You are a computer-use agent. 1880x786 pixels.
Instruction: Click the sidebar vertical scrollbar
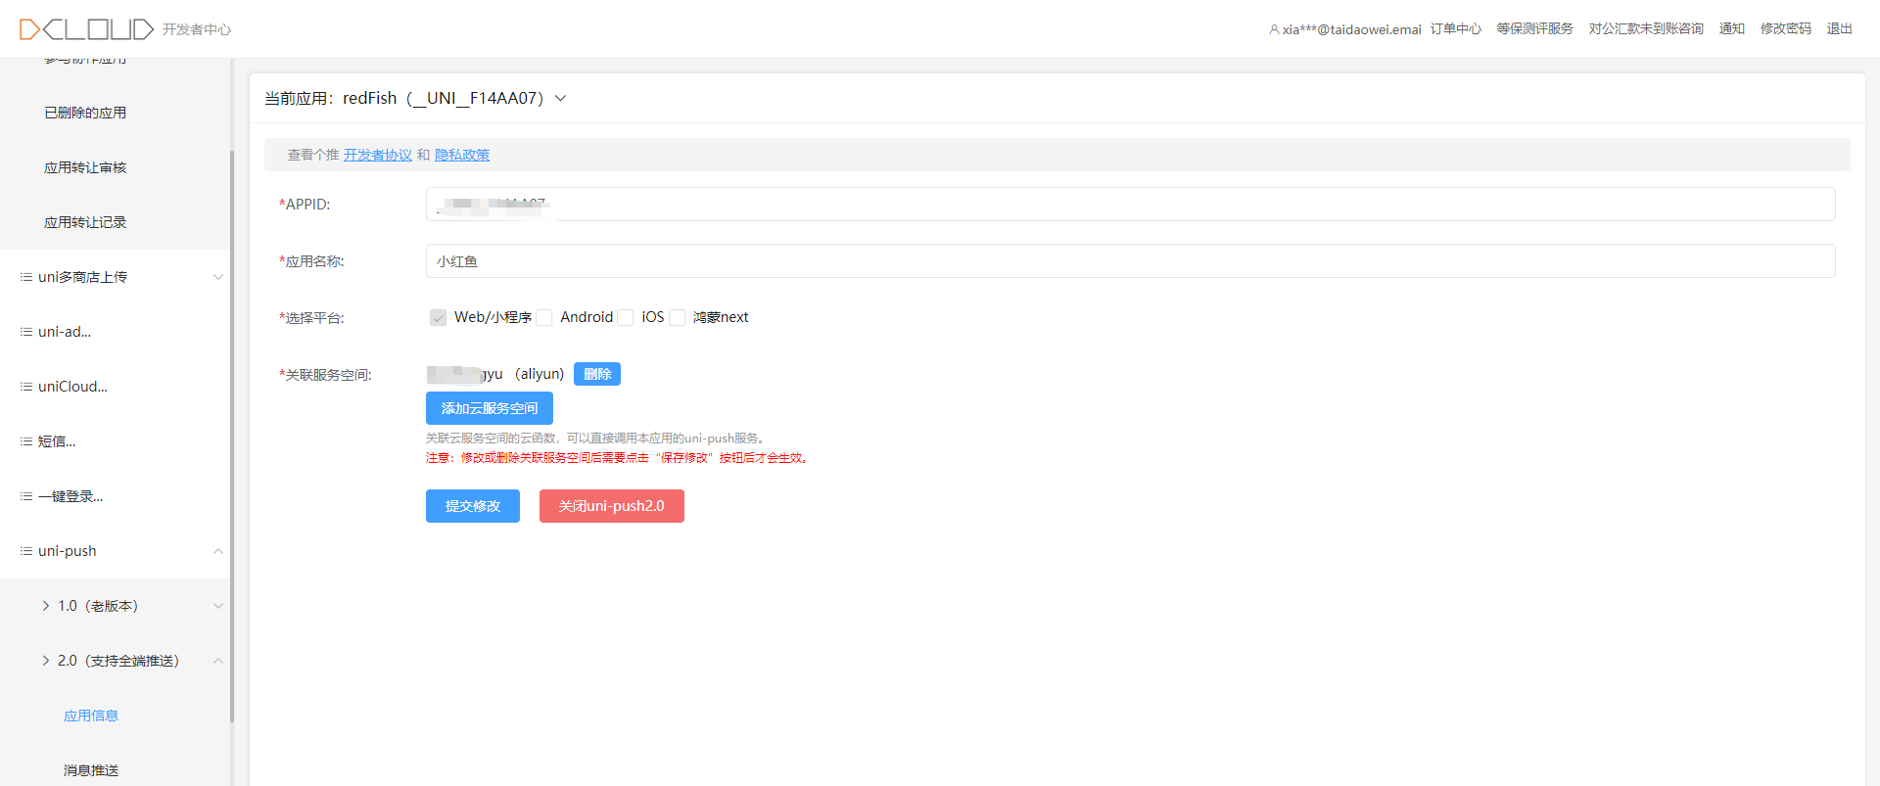(x=232, y=436)
